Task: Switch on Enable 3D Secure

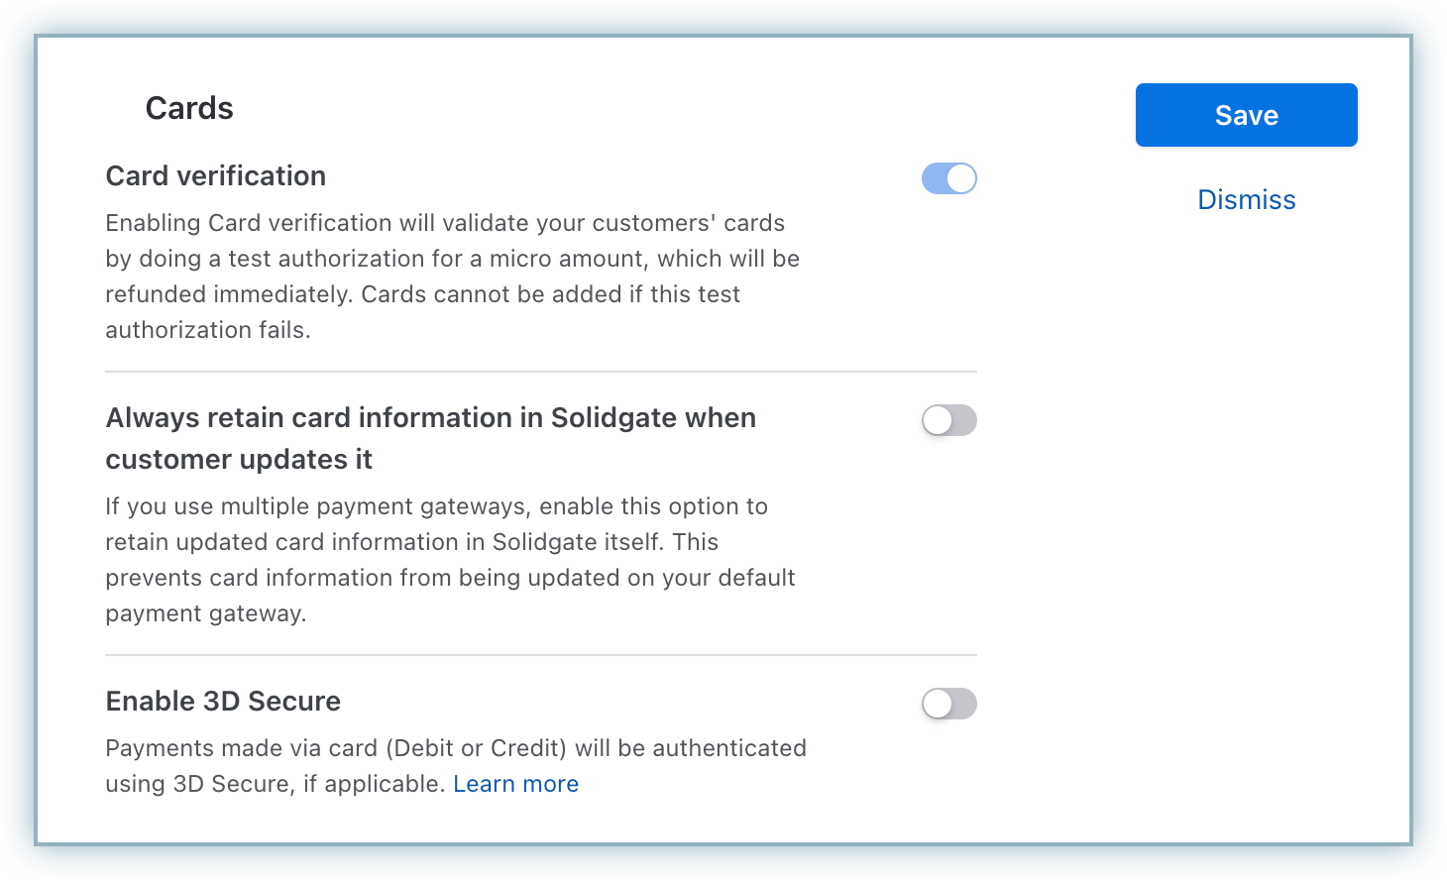Action: 948,704
